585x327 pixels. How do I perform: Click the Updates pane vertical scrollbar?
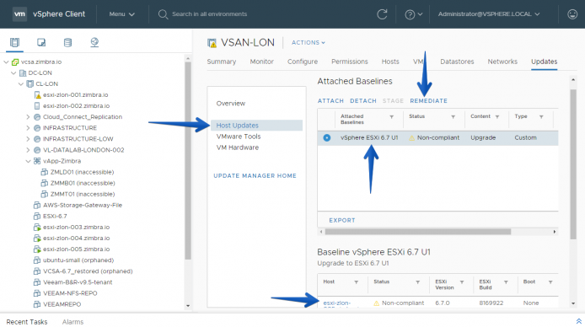coord(573,164)
